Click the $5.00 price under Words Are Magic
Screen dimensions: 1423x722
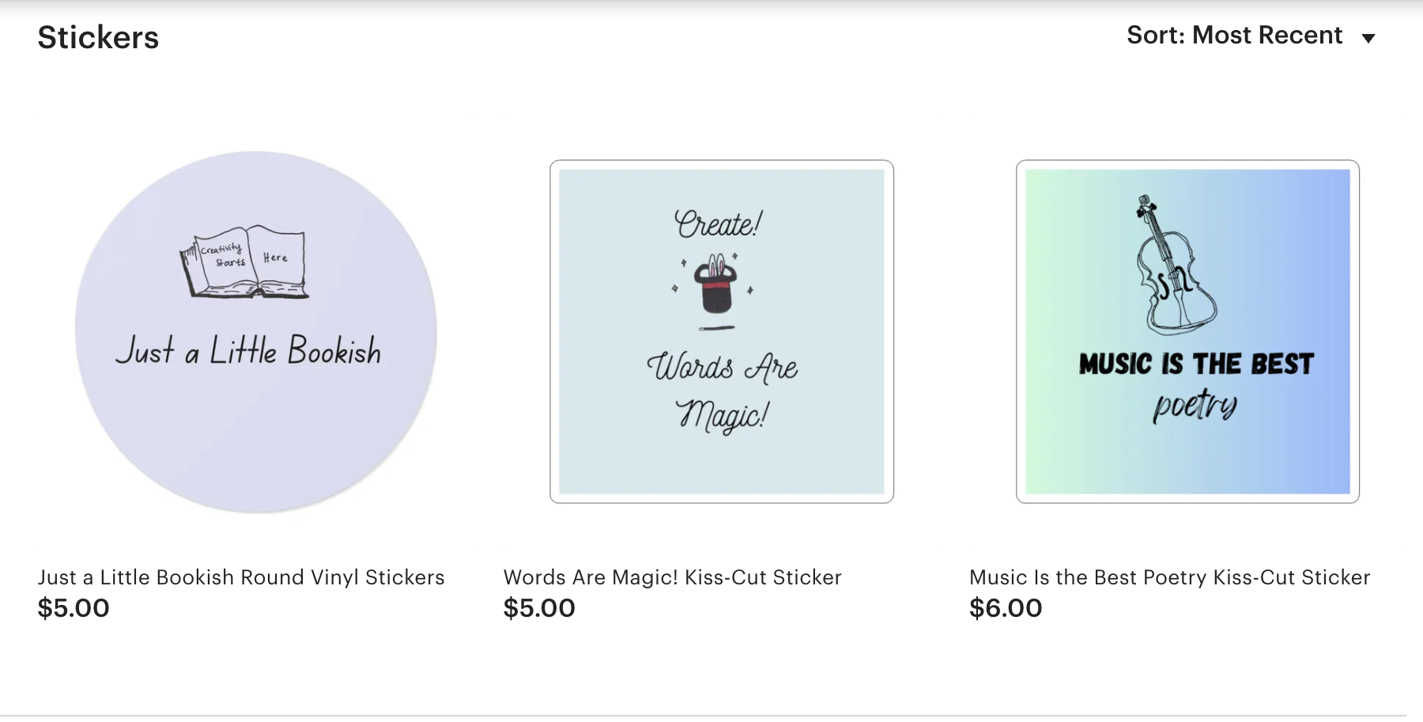coord(539,608)
